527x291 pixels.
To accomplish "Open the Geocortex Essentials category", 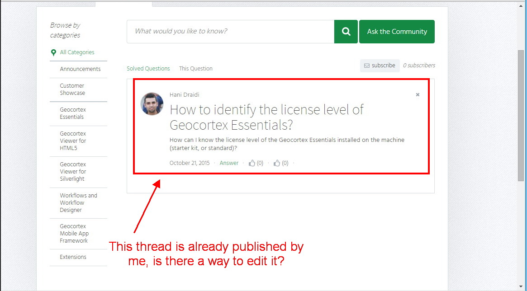I will [73, 113].
